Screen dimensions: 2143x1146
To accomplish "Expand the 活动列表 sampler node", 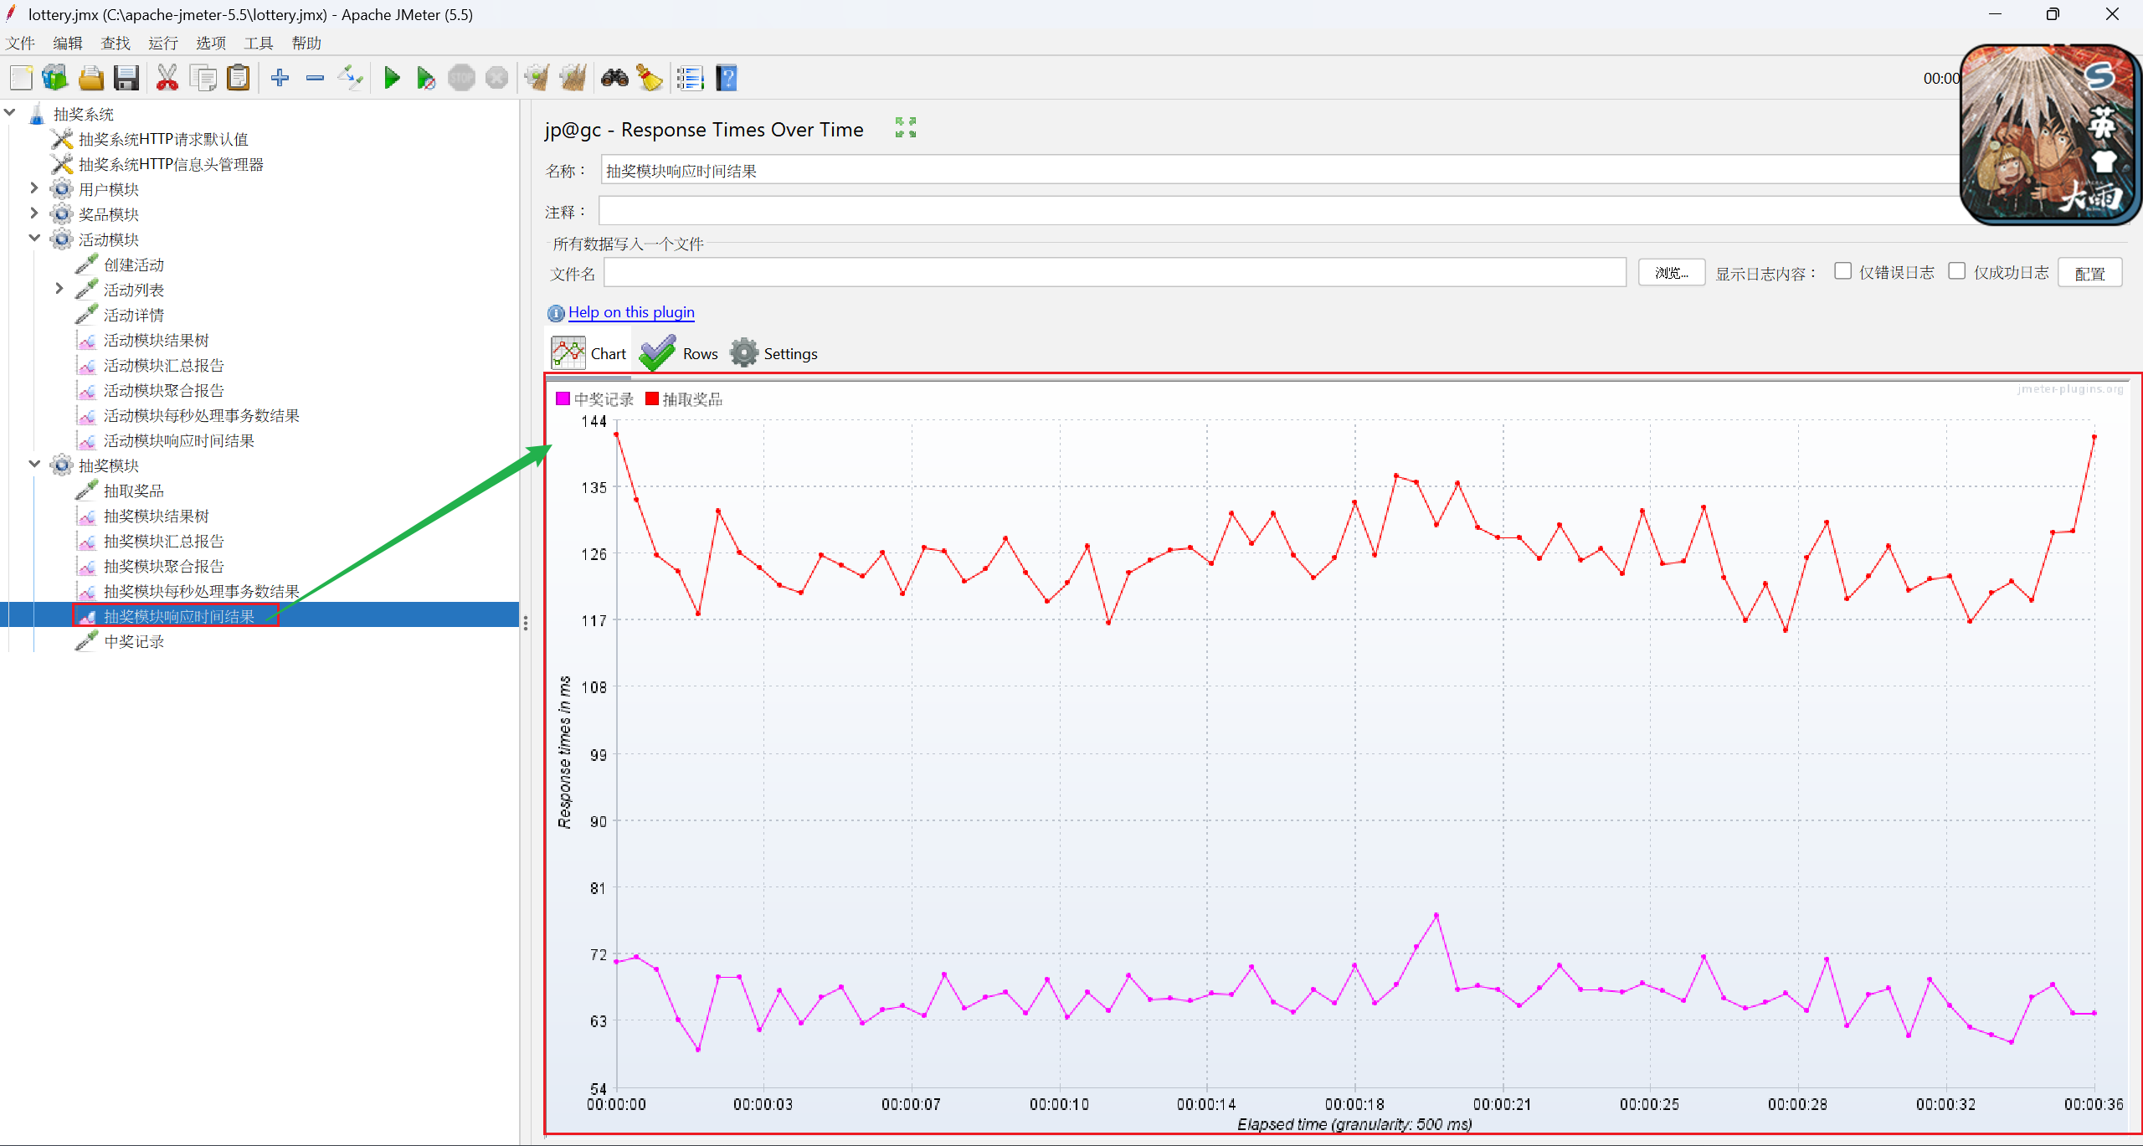I will point(59,289).
